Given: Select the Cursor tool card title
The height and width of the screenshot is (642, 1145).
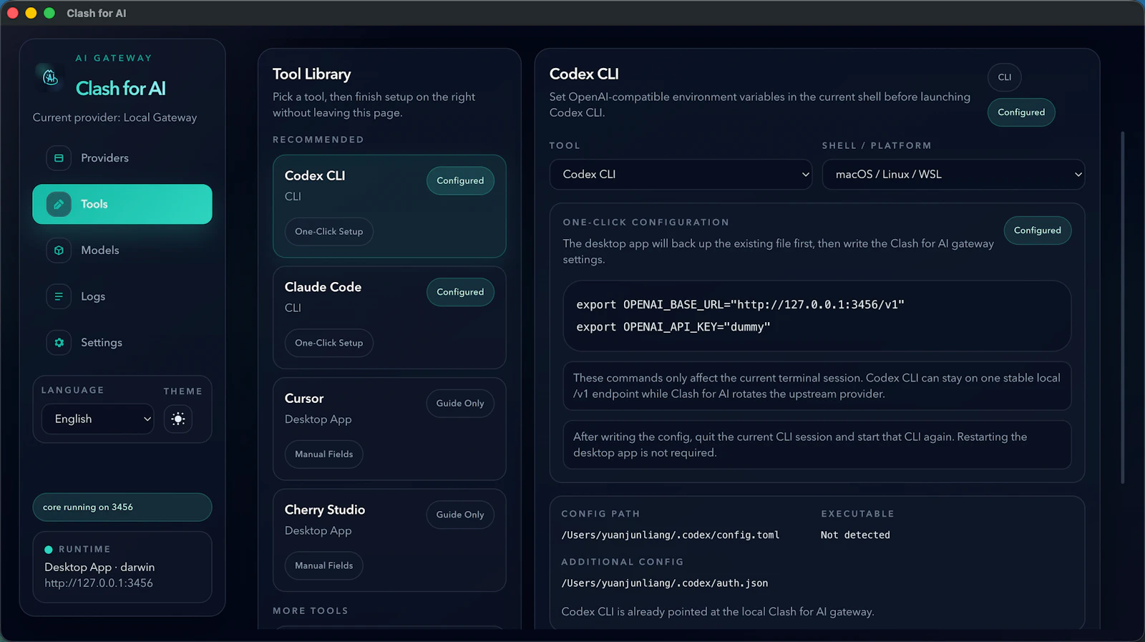Looking at the screenshot, I should [304, 399].
